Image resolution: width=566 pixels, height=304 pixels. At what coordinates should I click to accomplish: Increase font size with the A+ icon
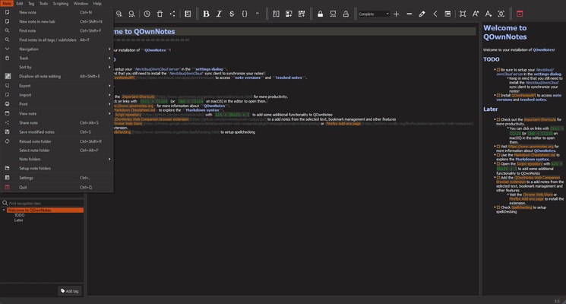point(476,14)
